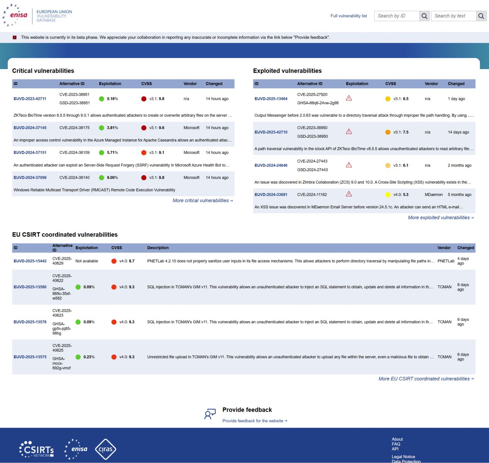Click the green exploitation dot for EUVD-2023-42711
This screenshot has height=463, width=489.
pos(102,99)
